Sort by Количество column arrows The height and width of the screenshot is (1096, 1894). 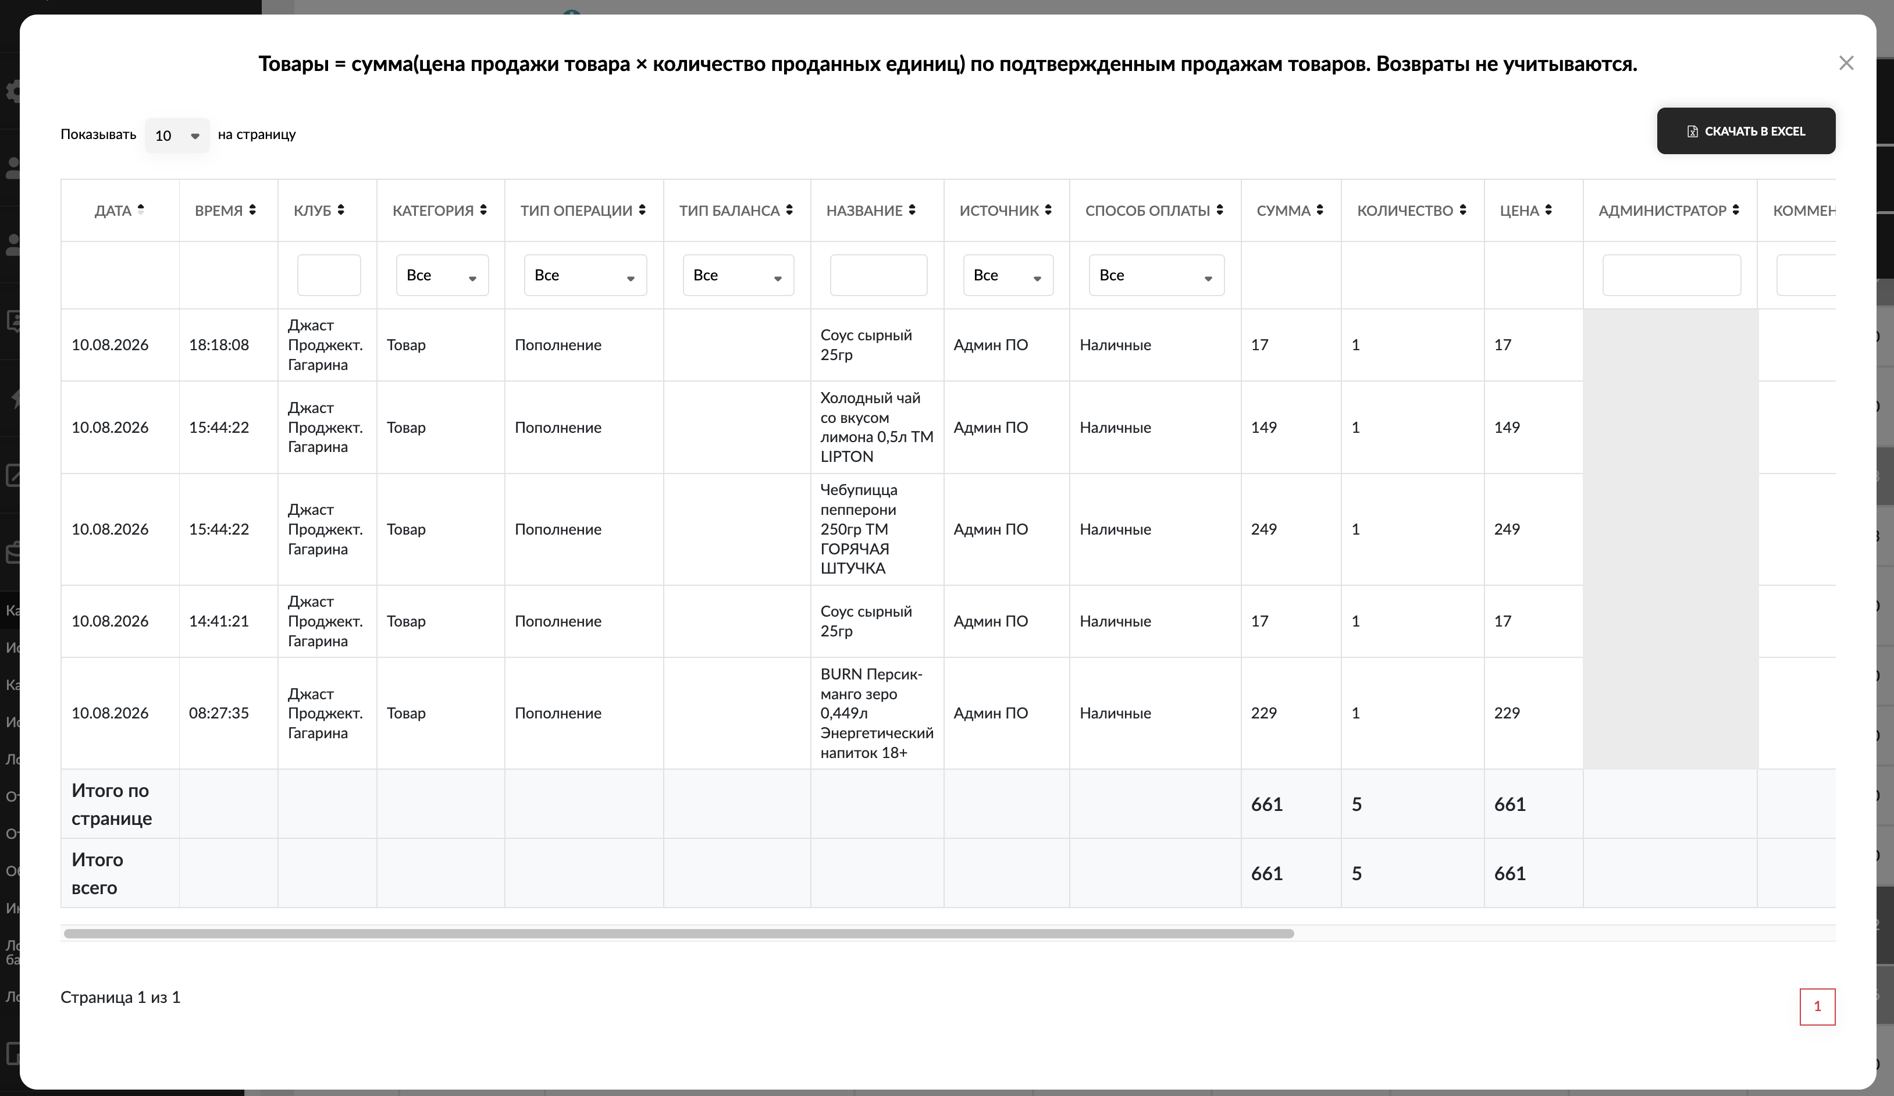coord(1462,210)
